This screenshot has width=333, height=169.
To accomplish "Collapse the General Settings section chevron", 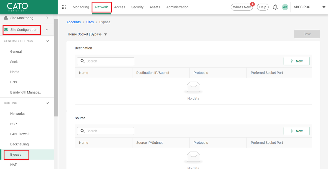I will [x=47, y=41].
